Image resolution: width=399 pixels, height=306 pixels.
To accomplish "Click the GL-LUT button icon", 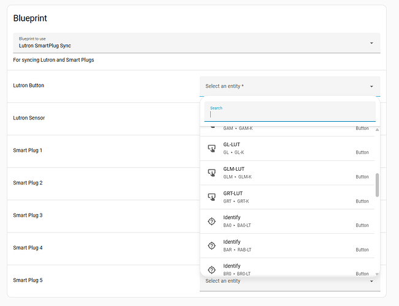I will [211, 148].
